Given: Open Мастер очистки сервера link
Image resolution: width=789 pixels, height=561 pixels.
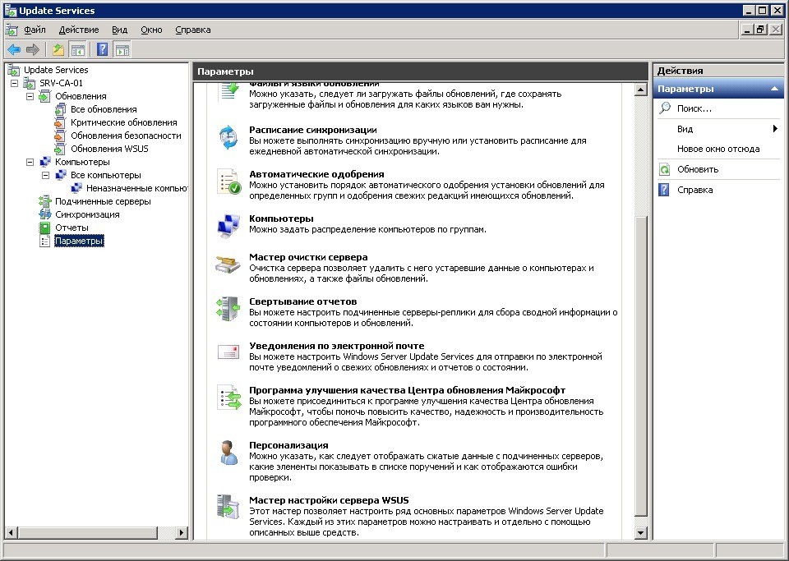Looking at the screenshot, I should click(x=308, y=257).
